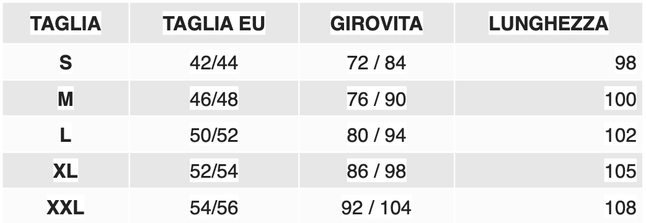Click the 46/48 EU size cell
646x223 pixels.
[x=214, y=99]
